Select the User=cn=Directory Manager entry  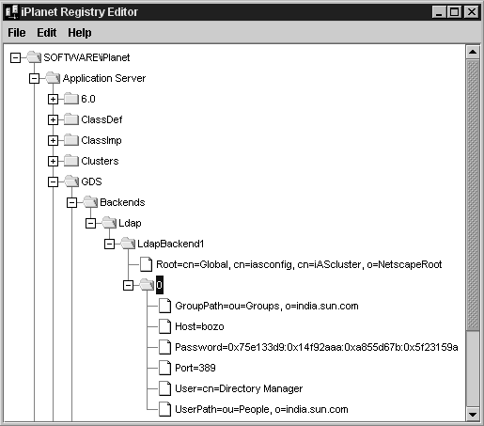coord(239,388)
